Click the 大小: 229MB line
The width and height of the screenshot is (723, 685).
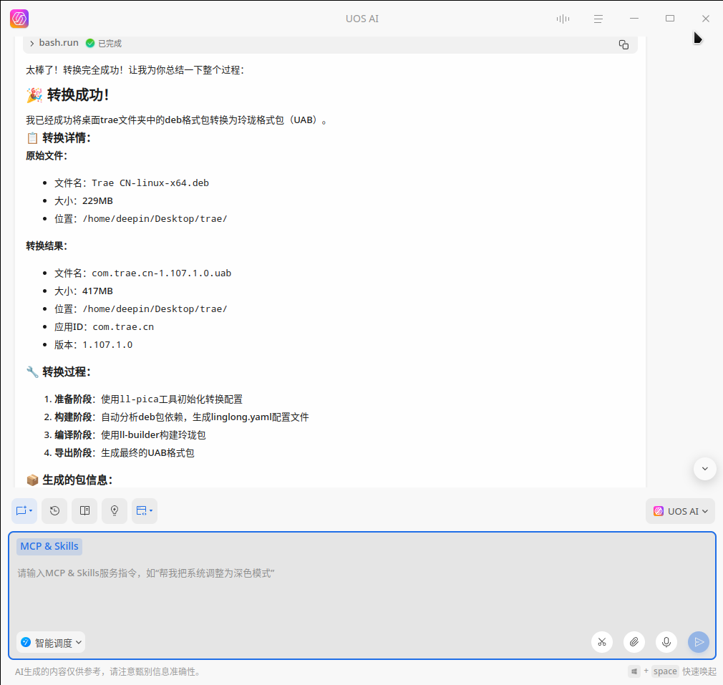click(x=84, y=201)
